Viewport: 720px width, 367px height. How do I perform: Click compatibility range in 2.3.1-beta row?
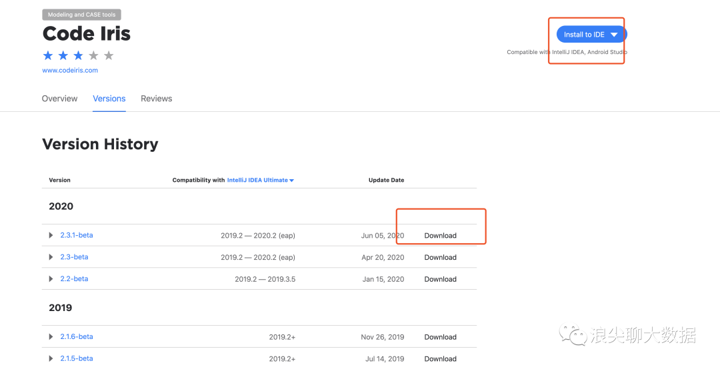[258, 235]
